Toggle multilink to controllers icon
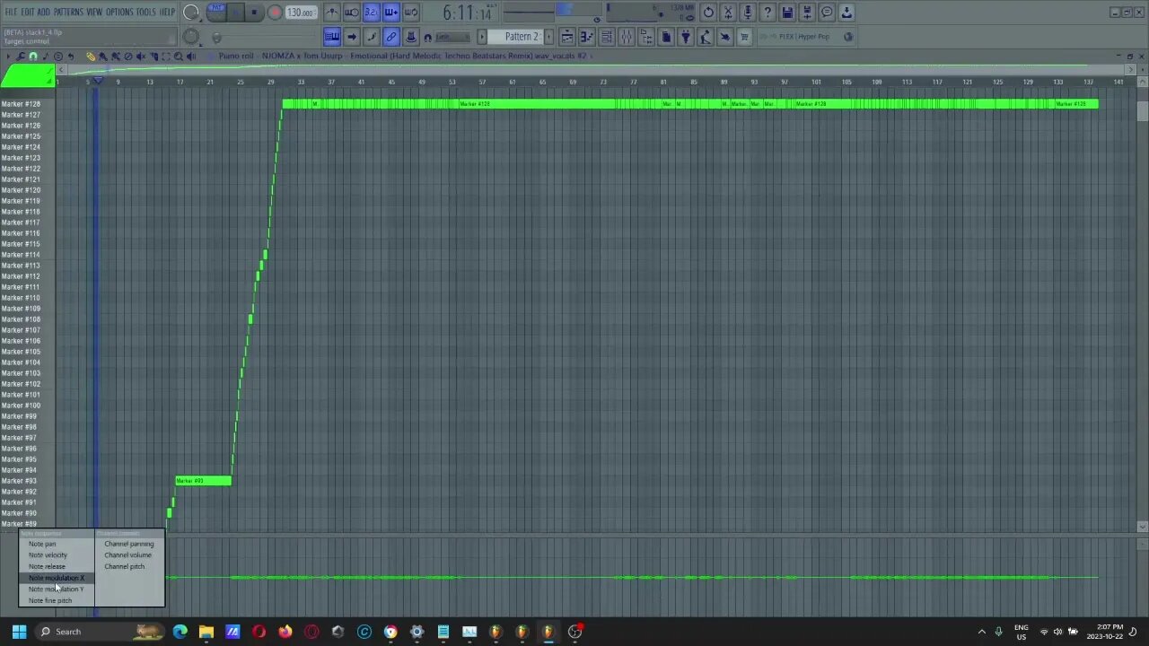Image resolution: width=1149 pixels, height=646 pixels. (x=391, y=37)
